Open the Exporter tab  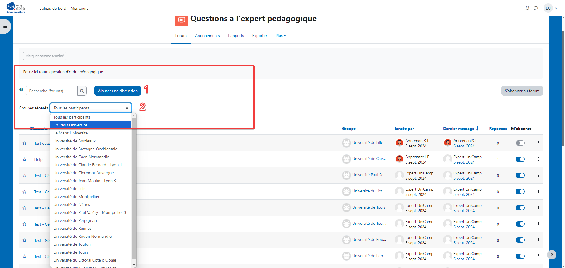click(x=260, y=36)
